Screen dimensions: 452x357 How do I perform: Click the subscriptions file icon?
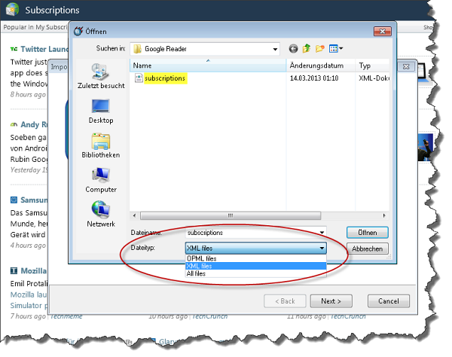tap(139, 78)
